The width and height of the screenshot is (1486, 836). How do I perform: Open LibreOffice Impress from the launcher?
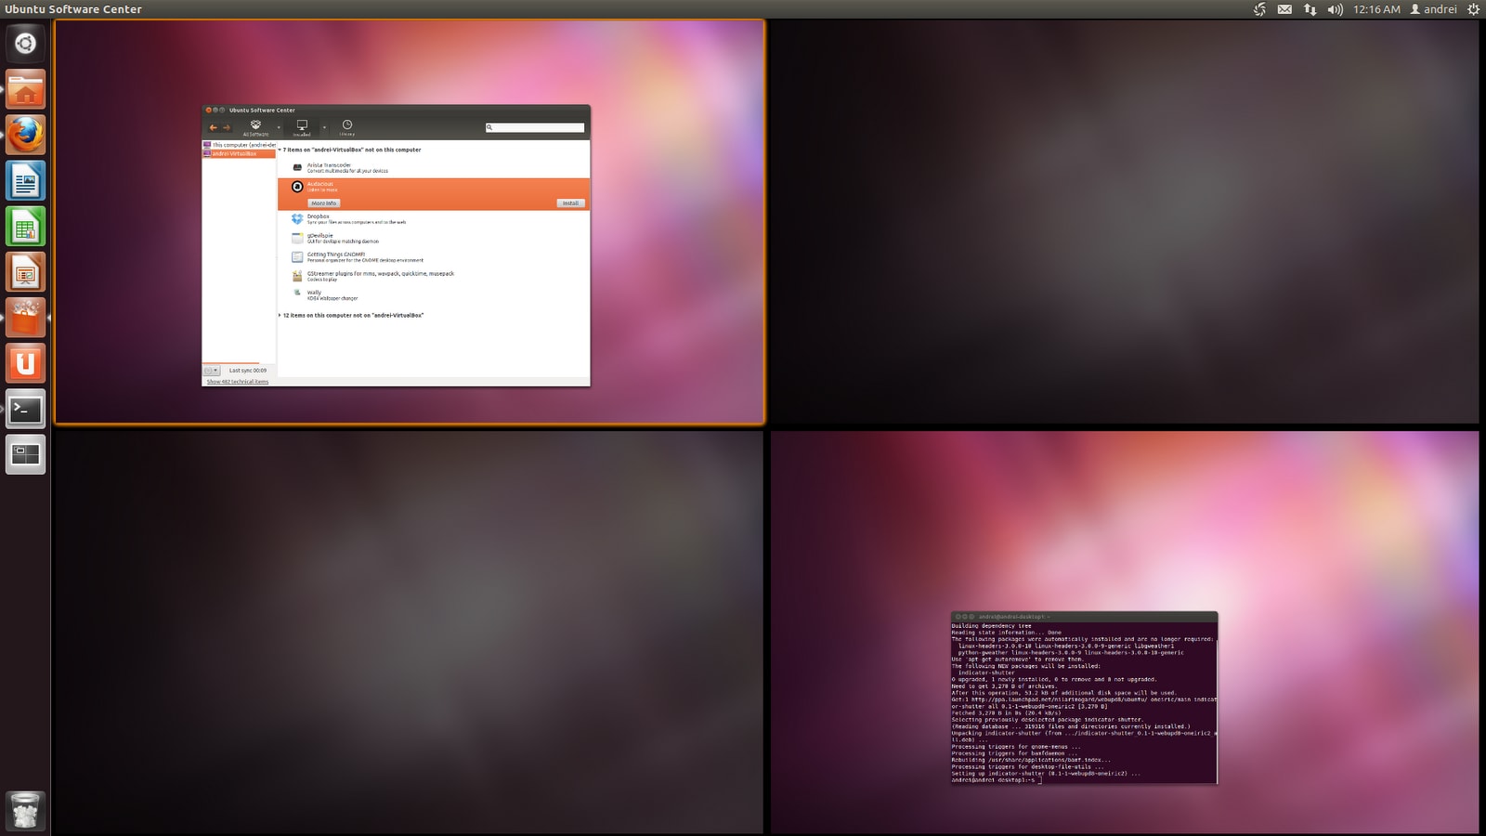25,271
